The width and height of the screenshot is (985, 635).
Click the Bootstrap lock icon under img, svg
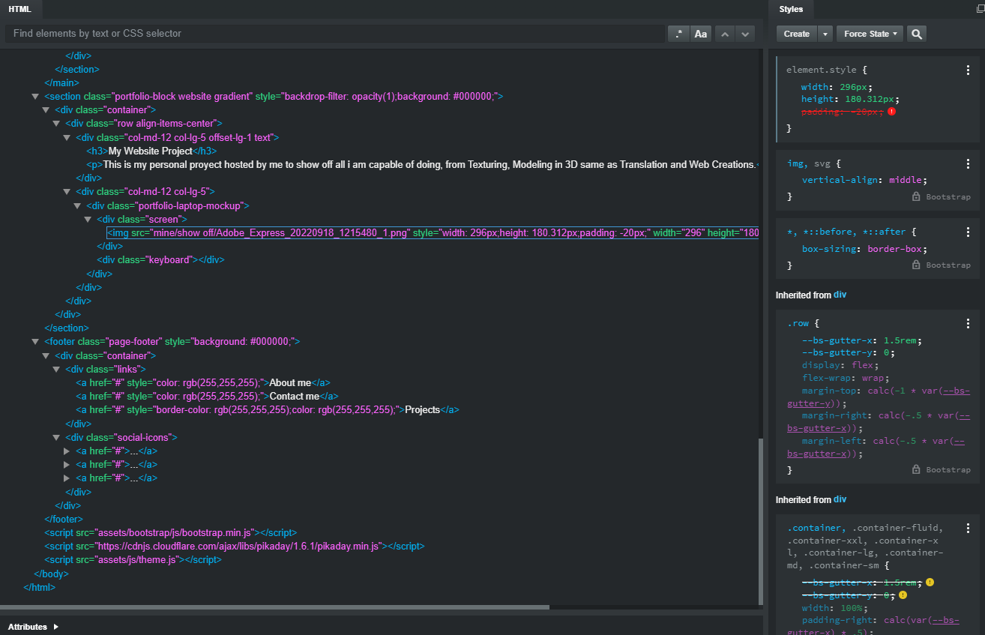[x=916, y=196]
